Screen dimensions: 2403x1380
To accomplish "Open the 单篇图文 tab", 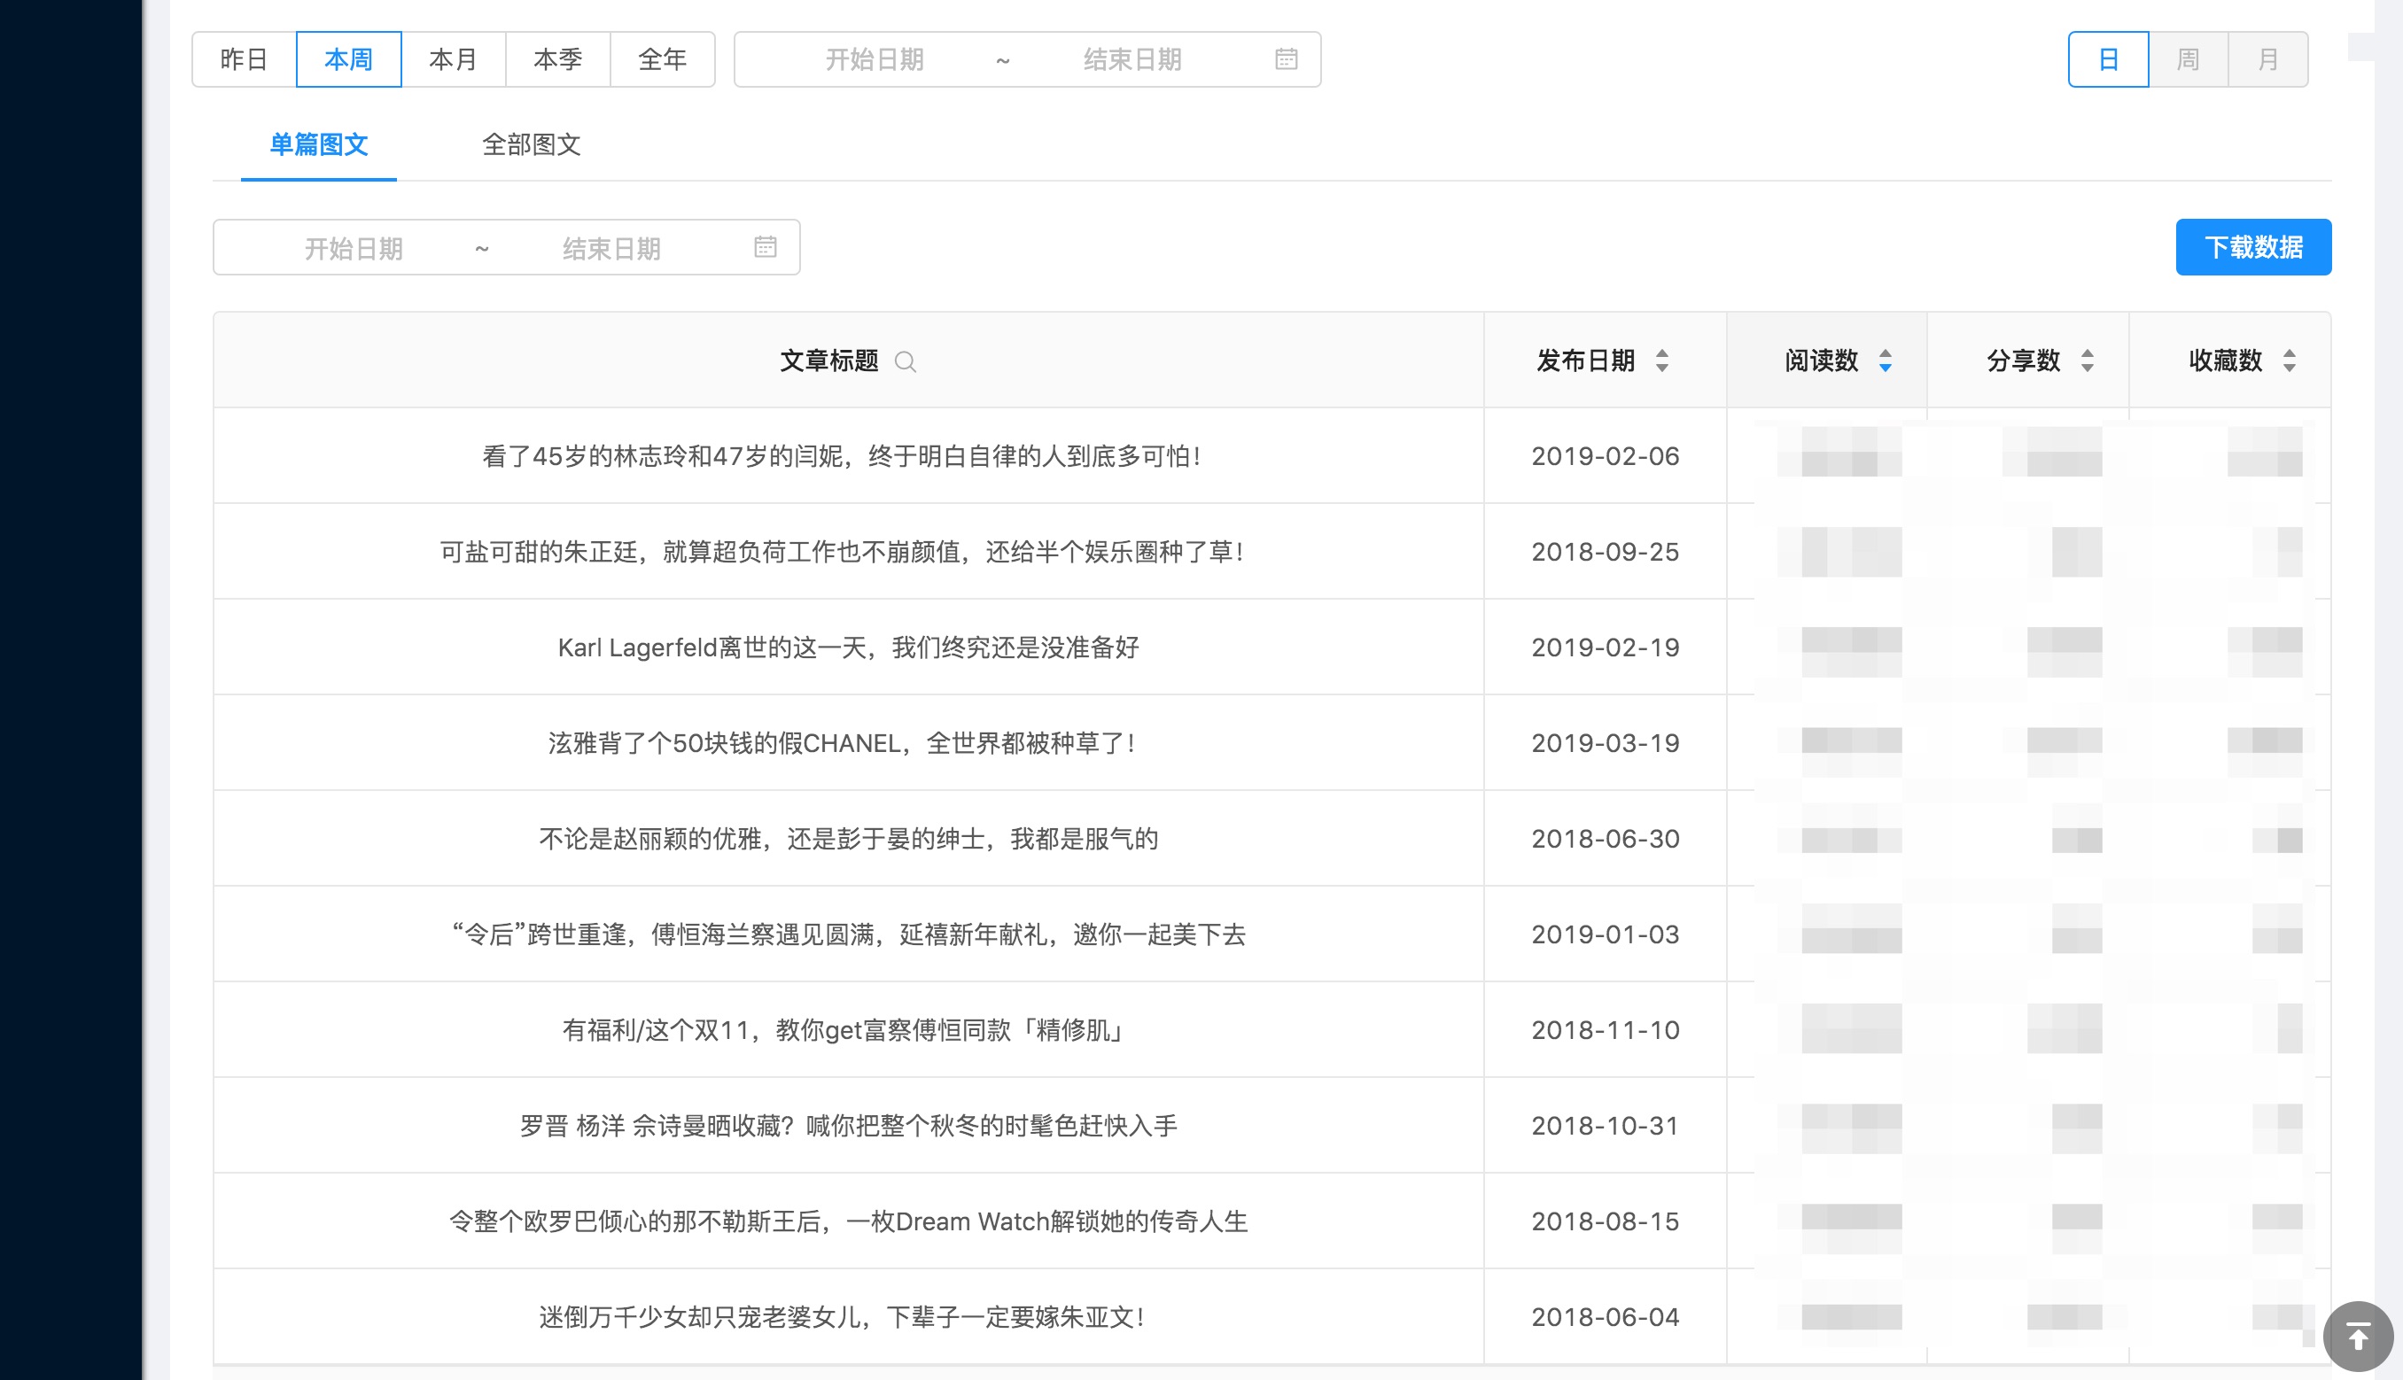I will tap(318, 145).
